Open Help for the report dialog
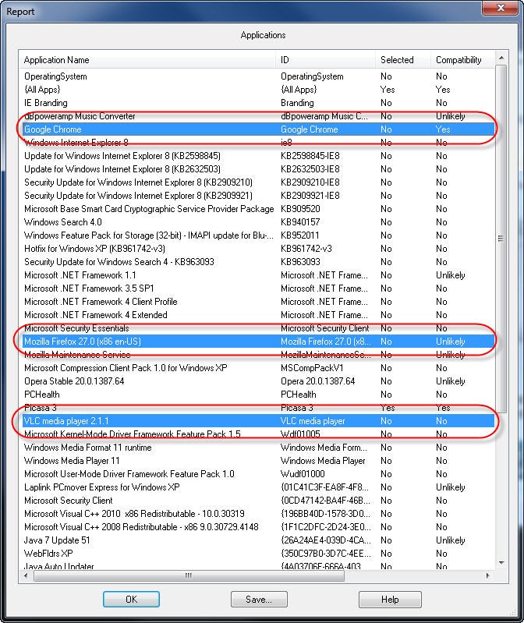Image resolution: width=524 pixels, height=623 pixels. pyautogui.click(x=390, y=599)
